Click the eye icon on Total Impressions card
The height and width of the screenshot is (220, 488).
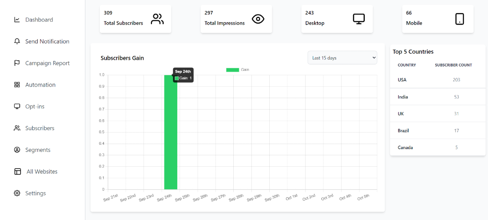258,19
